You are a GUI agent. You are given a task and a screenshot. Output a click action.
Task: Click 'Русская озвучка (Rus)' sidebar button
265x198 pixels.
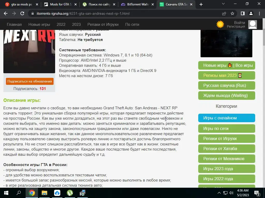pyautogui.click(x=227, y=86)
